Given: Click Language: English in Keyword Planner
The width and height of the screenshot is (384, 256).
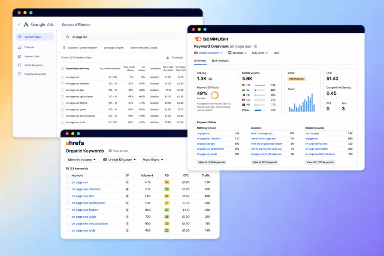Looking at the screenshot, I should click(114, 48).
